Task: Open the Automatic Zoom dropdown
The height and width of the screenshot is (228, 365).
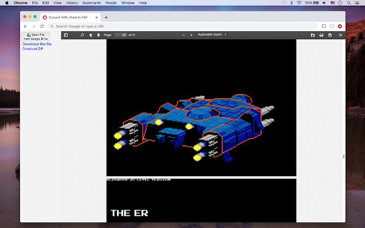Action: [x=212, y=34]
